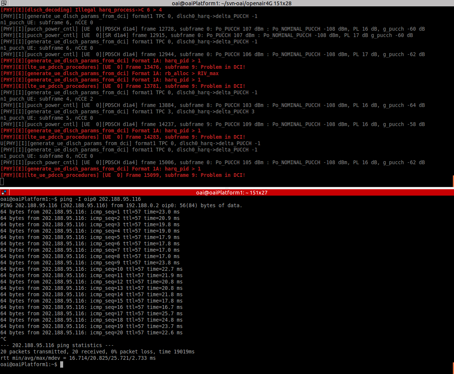Screen dimensions: 454x374
Task: Click the 'n1_pucch_UE: subframe 4, nCCE 2' line
Action: [46, 99]
